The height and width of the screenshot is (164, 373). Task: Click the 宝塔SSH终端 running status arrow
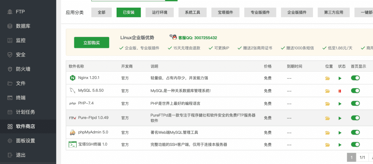(340, 145)
